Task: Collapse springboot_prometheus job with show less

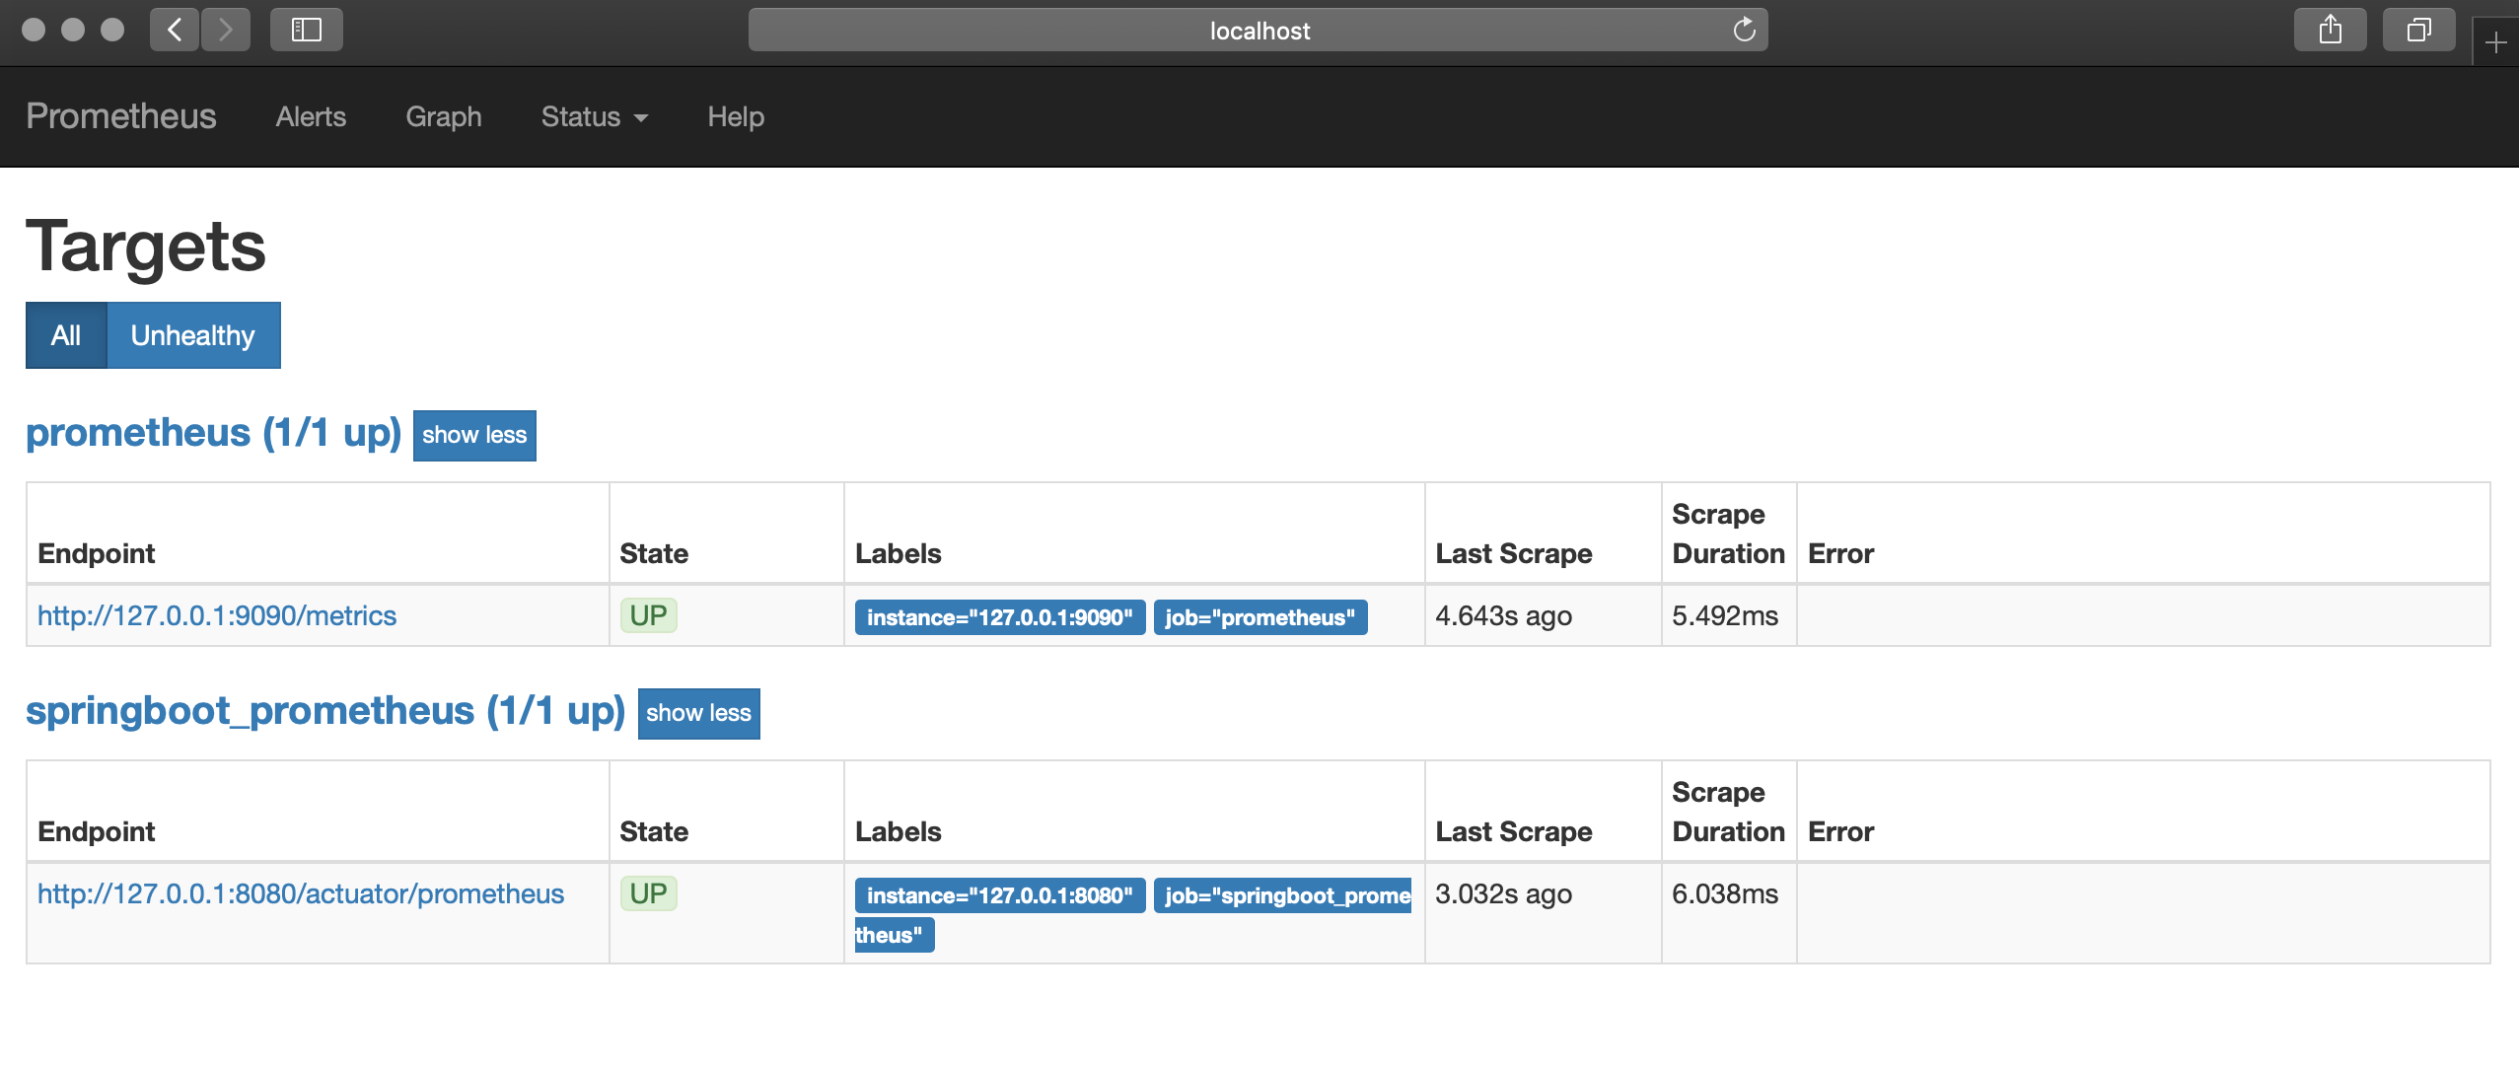Action: 698,713
